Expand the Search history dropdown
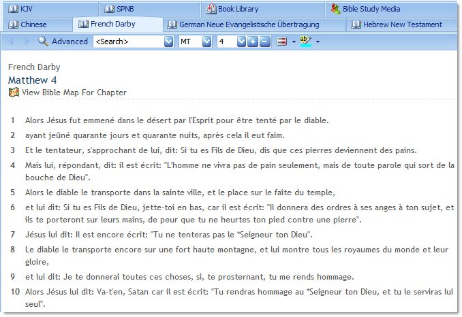 pos(168,41)
